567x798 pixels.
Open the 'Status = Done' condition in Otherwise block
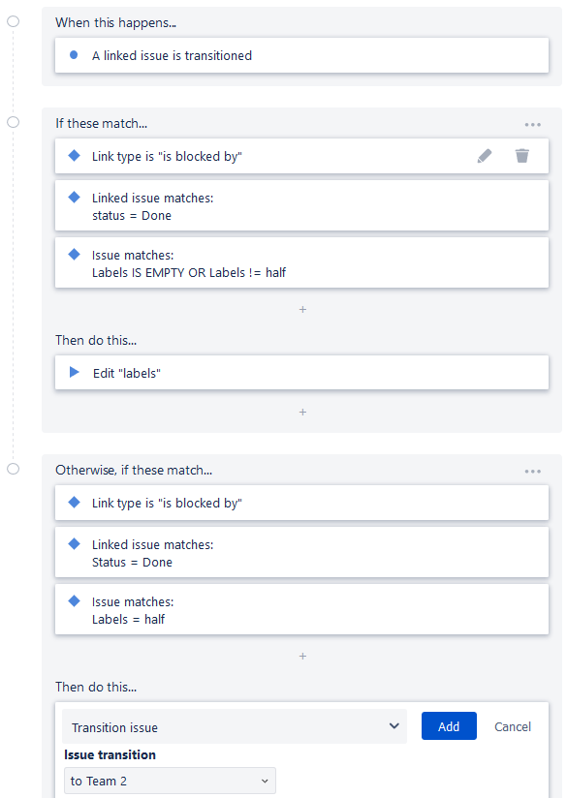pyautogui.click(x=302, y=553)
